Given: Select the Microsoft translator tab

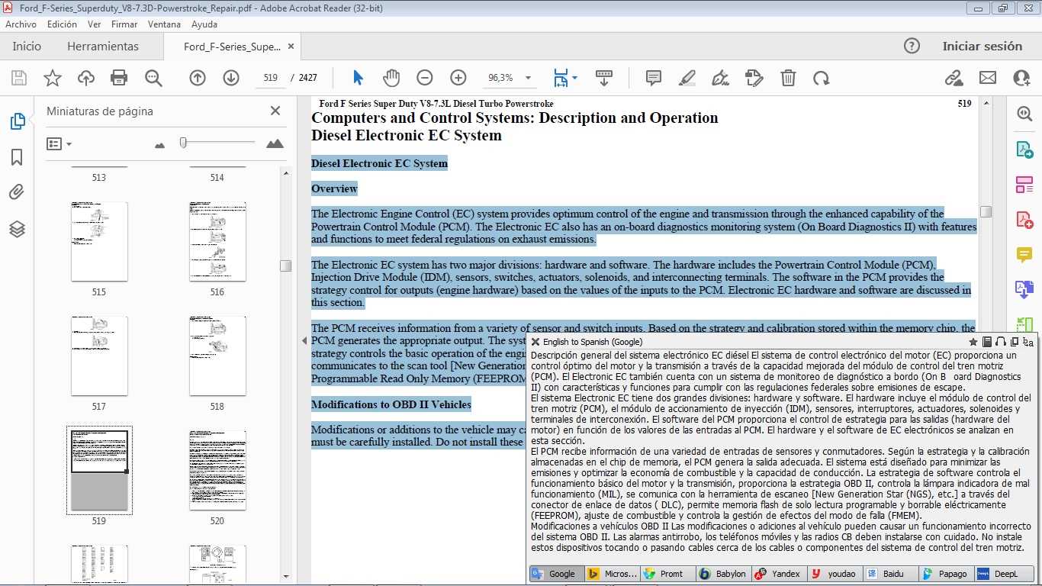Looking at the screenshot, I should click(x=612, y=574).
